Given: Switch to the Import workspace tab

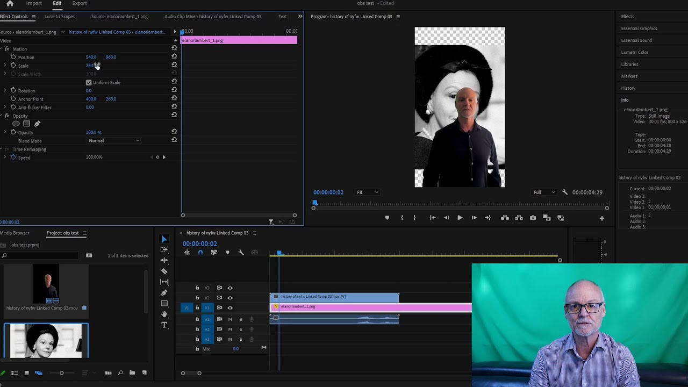Looking at the screenshot, I should 34,3.
